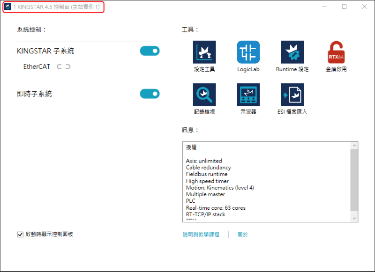Viewport: 375px width, 272px height.
Task: Click the 'RT-TCP/IP stack' line
Action: tap(206, 214)
